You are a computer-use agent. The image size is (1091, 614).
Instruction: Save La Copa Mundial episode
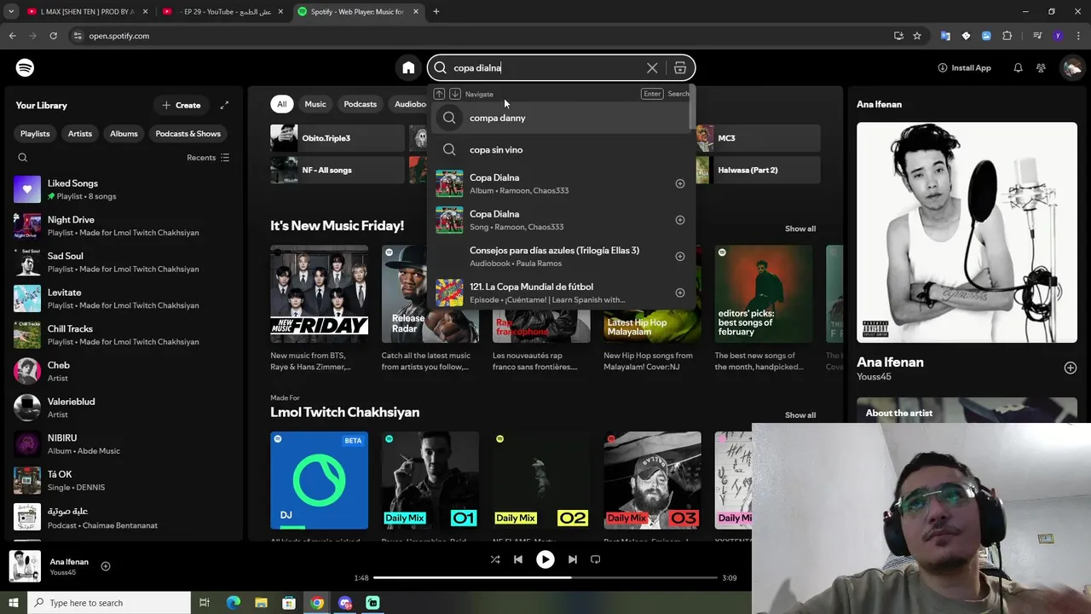(x=680, y=293)
